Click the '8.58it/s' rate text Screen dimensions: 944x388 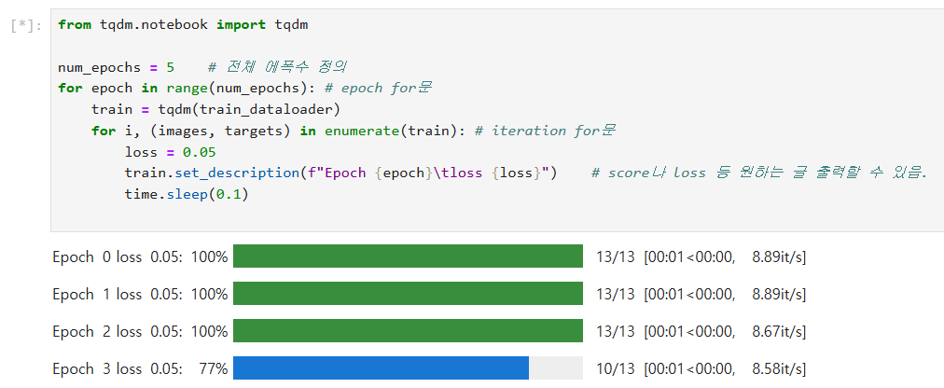click(779, 368)
